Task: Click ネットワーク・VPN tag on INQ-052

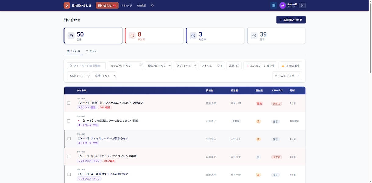Action: (88, 125)
